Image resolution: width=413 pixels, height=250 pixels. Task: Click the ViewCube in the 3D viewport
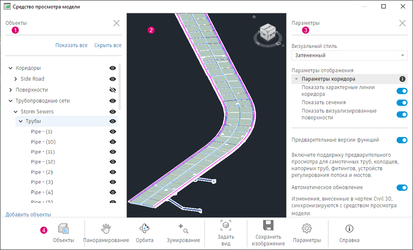click(x=268, y=33)
